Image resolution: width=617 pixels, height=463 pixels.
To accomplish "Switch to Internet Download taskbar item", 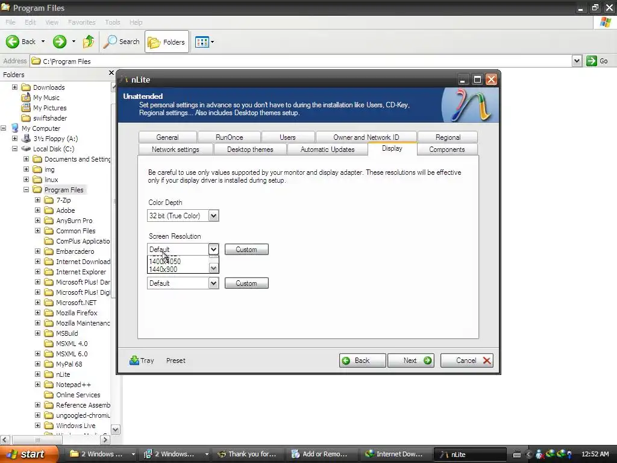I will point(394,454).
